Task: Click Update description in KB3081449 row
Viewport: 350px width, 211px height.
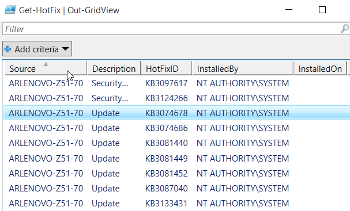Action: 106,159
